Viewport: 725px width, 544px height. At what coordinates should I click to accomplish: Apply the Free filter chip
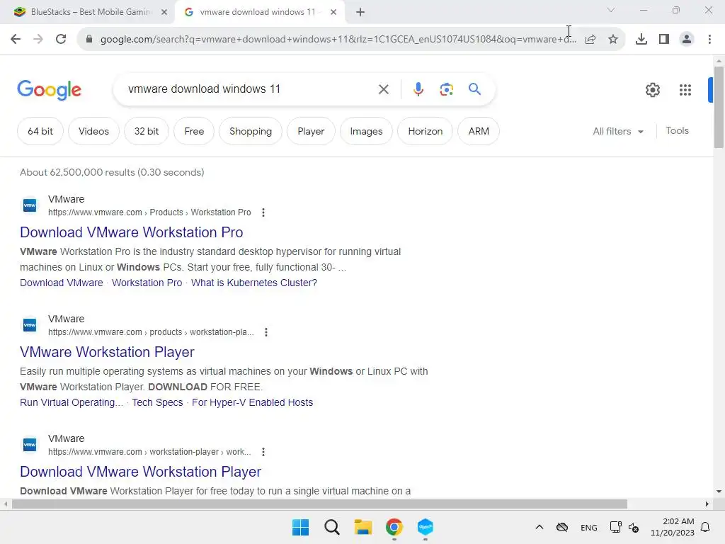(194, 131)
